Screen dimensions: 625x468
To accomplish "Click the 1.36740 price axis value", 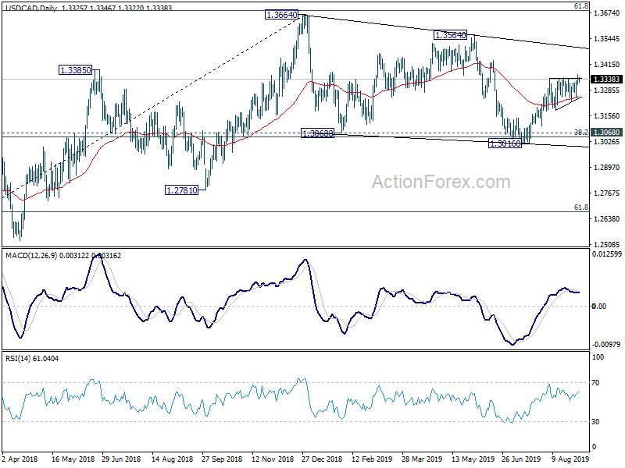I will tap(607, 13).
